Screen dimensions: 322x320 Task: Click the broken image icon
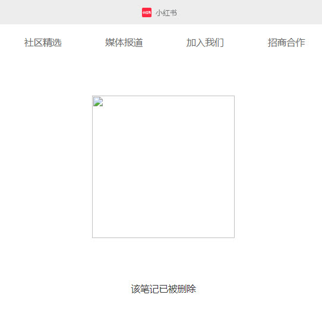point(98,102)
